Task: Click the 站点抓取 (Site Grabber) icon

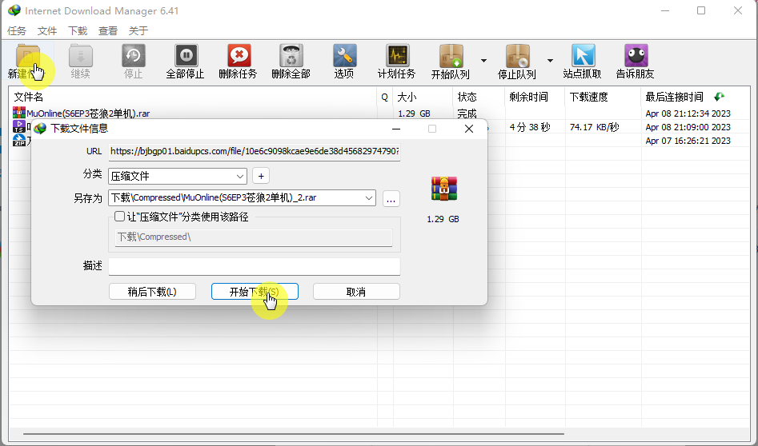Action: click(x=583, y=56)
